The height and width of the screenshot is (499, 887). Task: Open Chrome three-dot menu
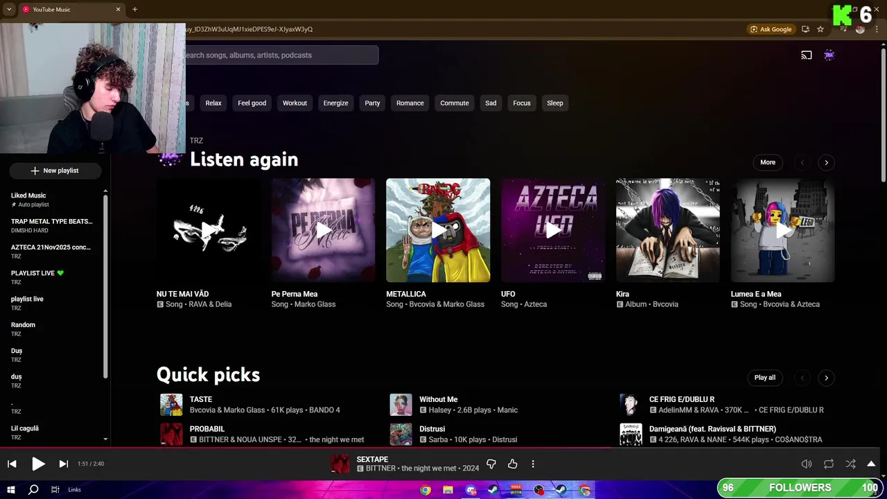click(877, 29)
